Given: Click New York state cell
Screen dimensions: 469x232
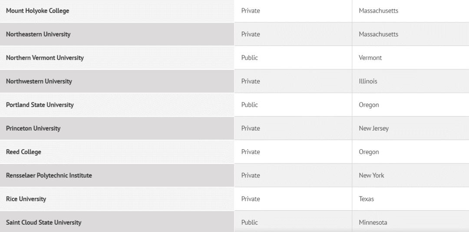Looking at the screenshot, I should tap(371, 176).
